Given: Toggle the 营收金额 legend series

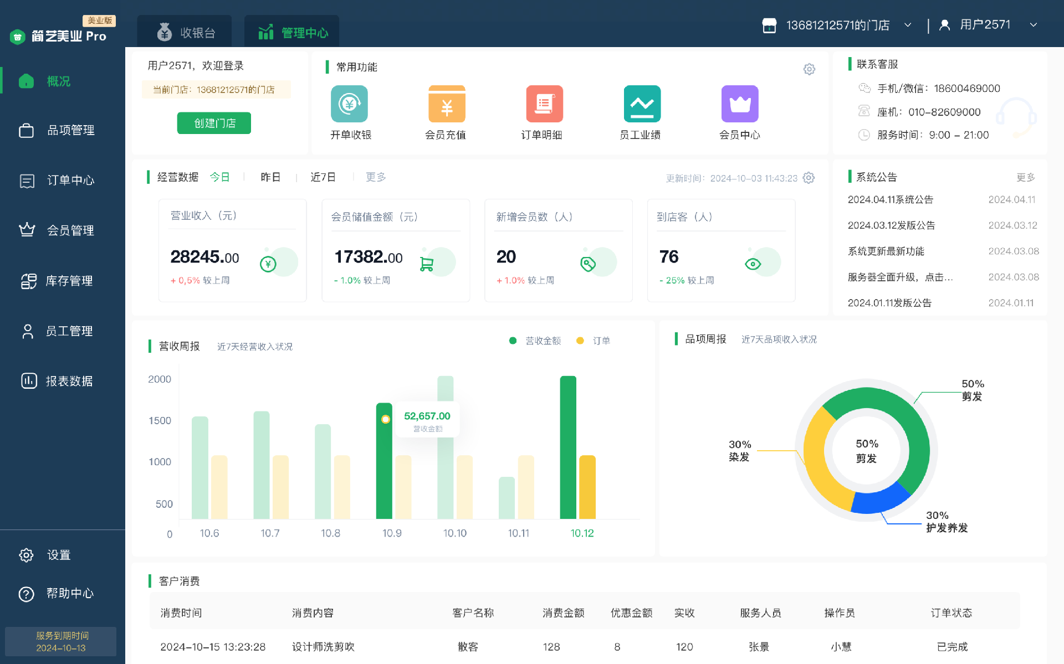Looking at the screenshot, I should pyautogui.click(x=542, y=341).
